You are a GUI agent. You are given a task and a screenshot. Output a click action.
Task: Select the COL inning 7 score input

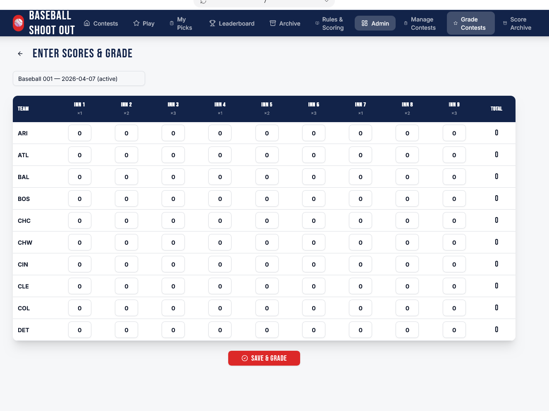(x=360, y=308)
